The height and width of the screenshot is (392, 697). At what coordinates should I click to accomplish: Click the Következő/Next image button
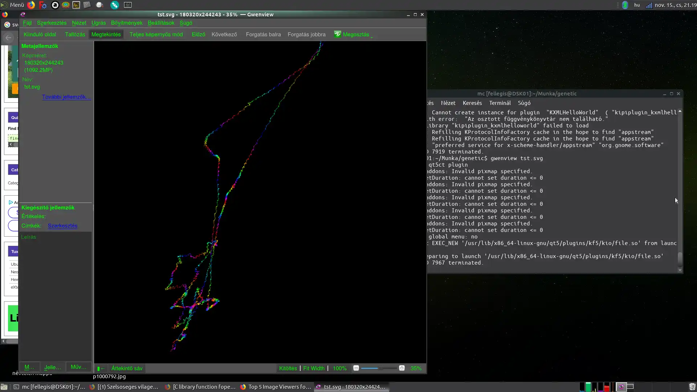[x=223, y=34]
